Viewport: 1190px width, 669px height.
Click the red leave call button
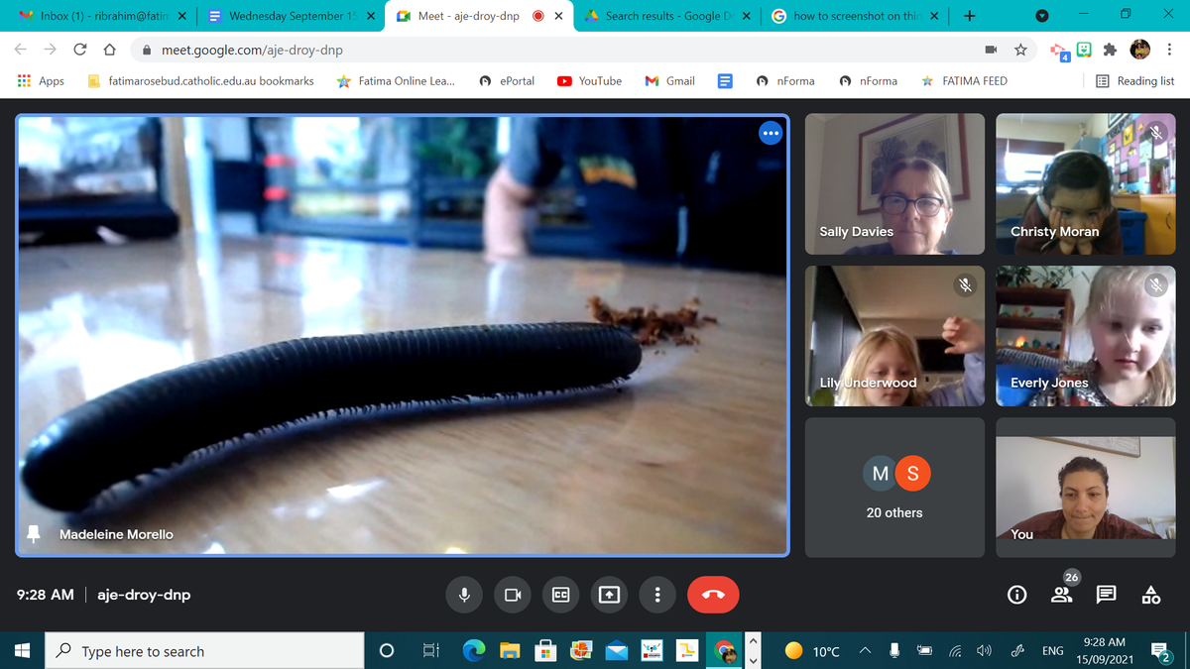point(713,595)
